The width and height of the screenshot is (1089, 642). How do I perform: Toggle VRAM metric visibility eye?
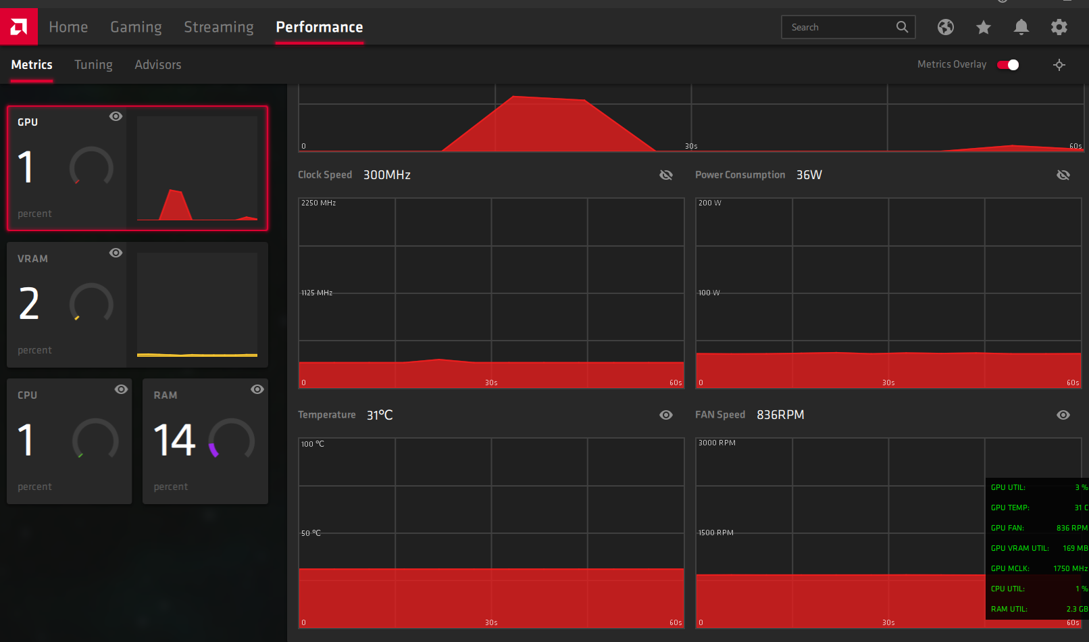coord(116,253)
